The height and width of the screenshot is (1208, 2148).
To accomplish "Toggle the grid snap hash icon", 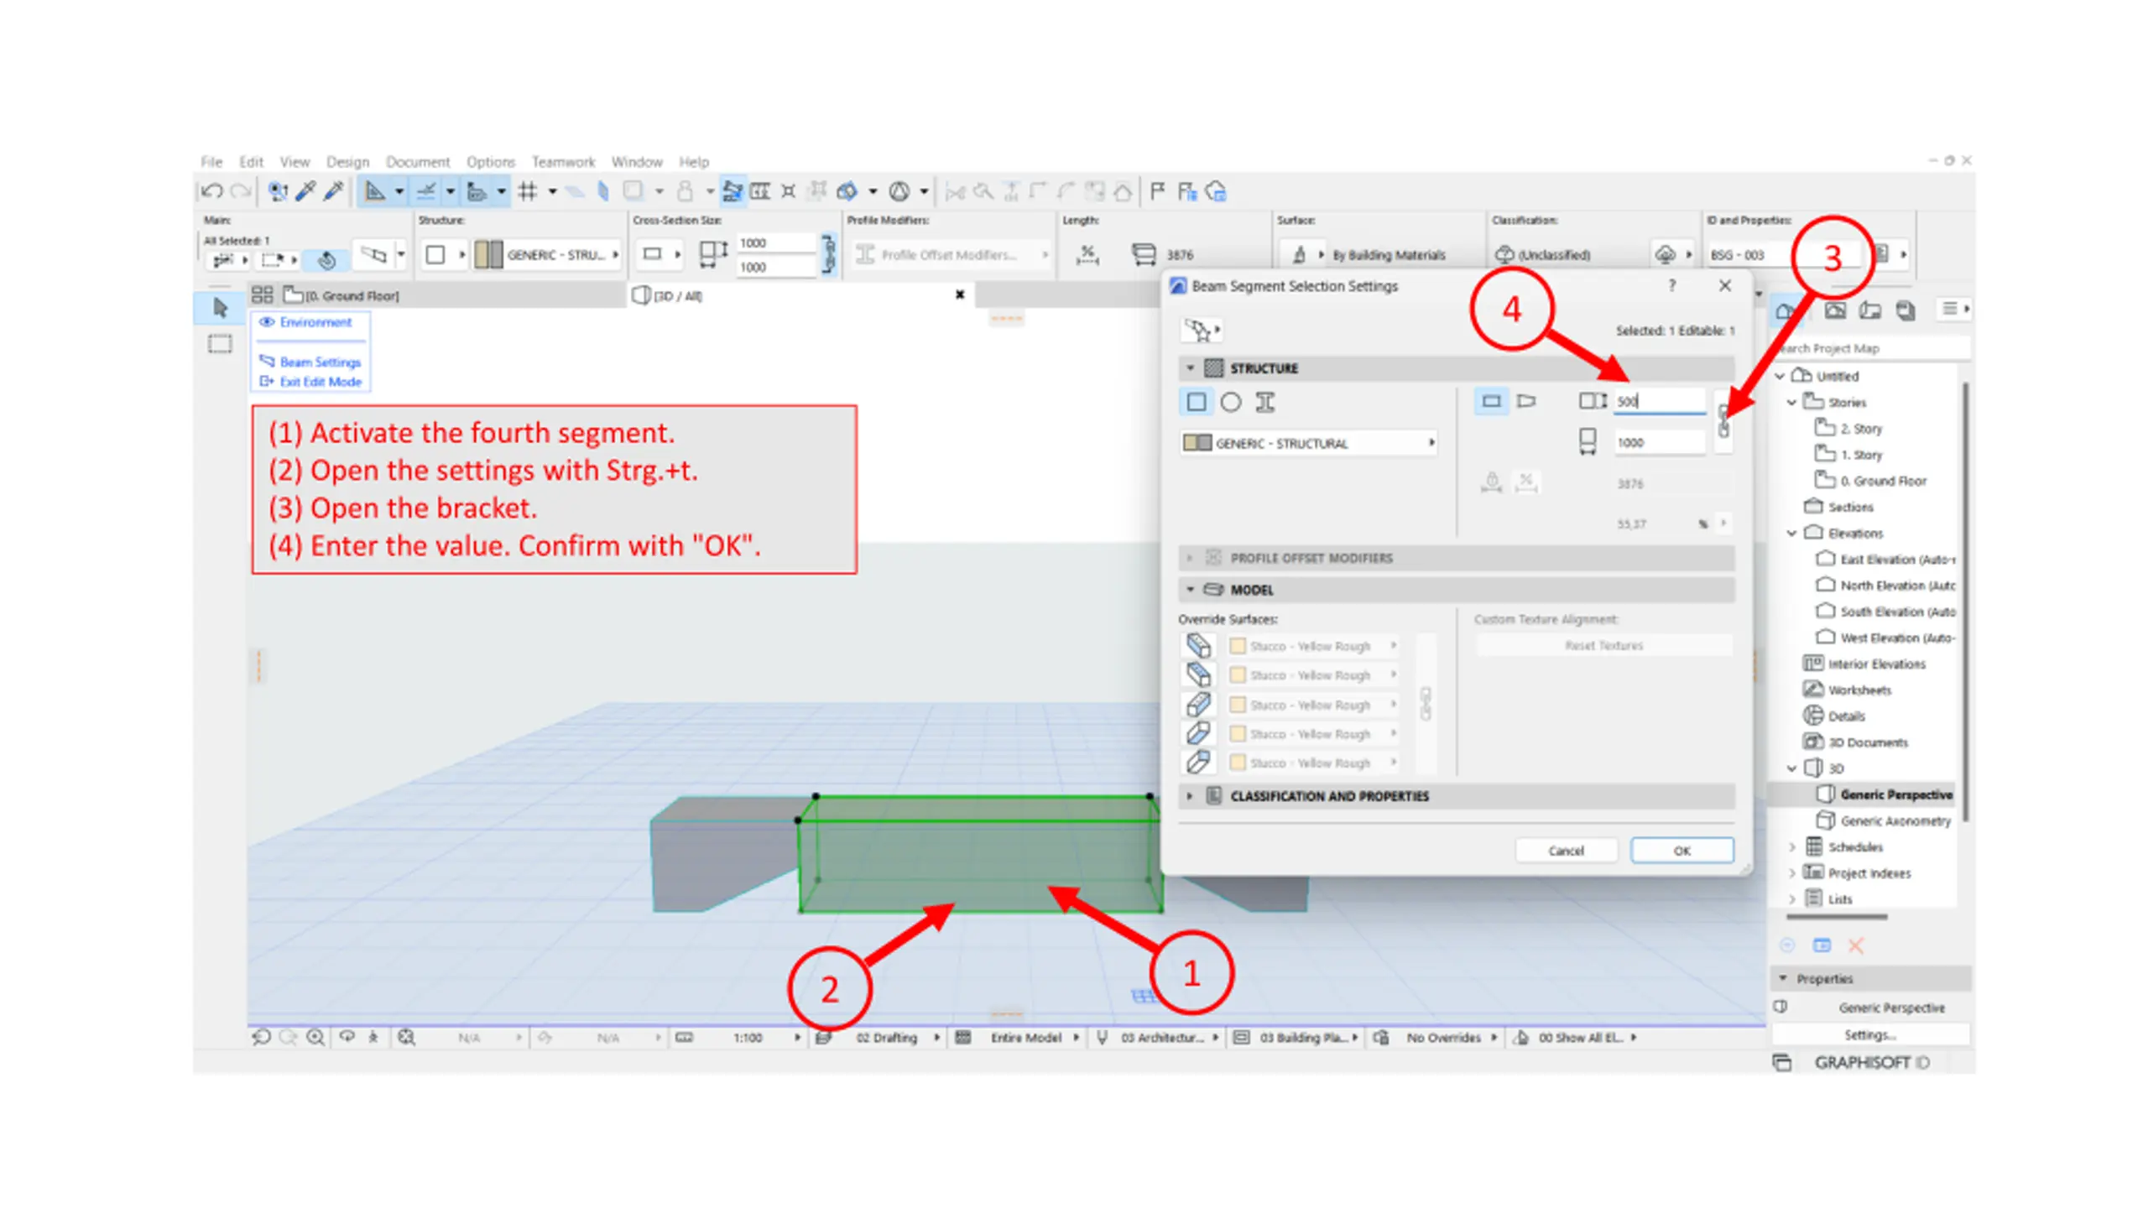I will 527,191.
